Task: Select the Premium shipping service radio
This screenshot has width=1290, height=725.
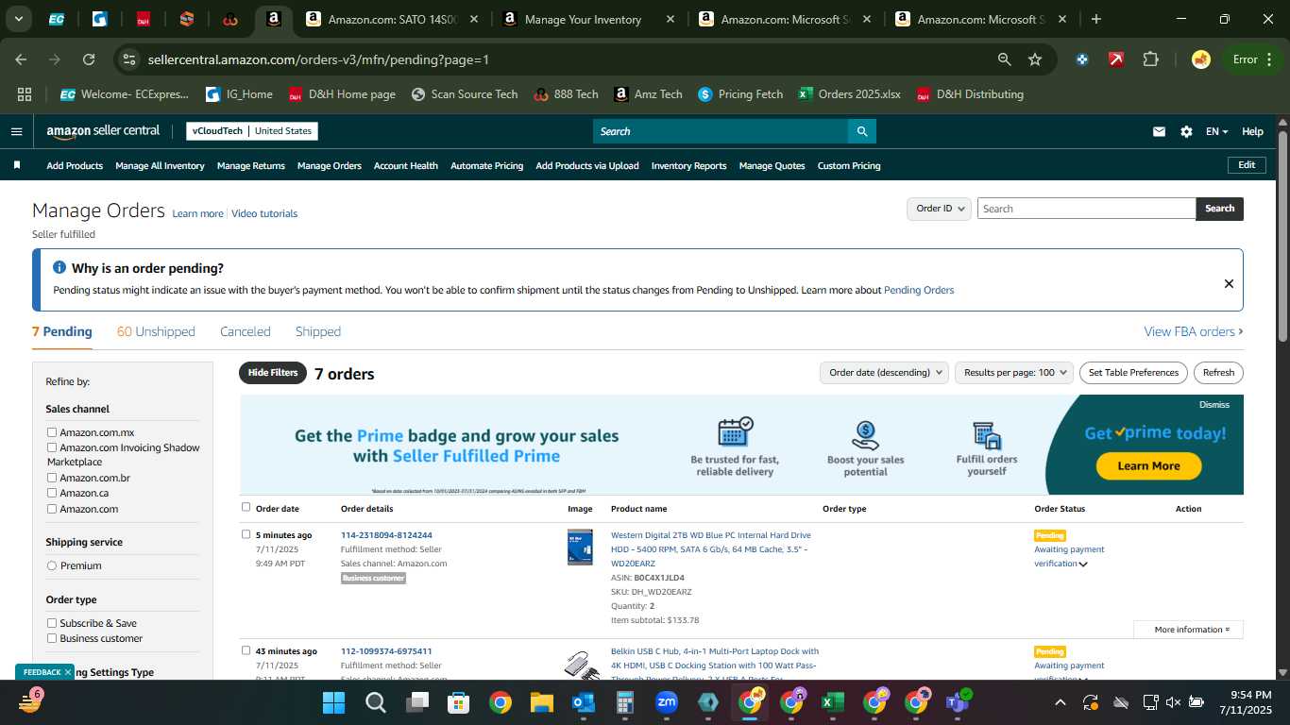Action: point(52,565)
